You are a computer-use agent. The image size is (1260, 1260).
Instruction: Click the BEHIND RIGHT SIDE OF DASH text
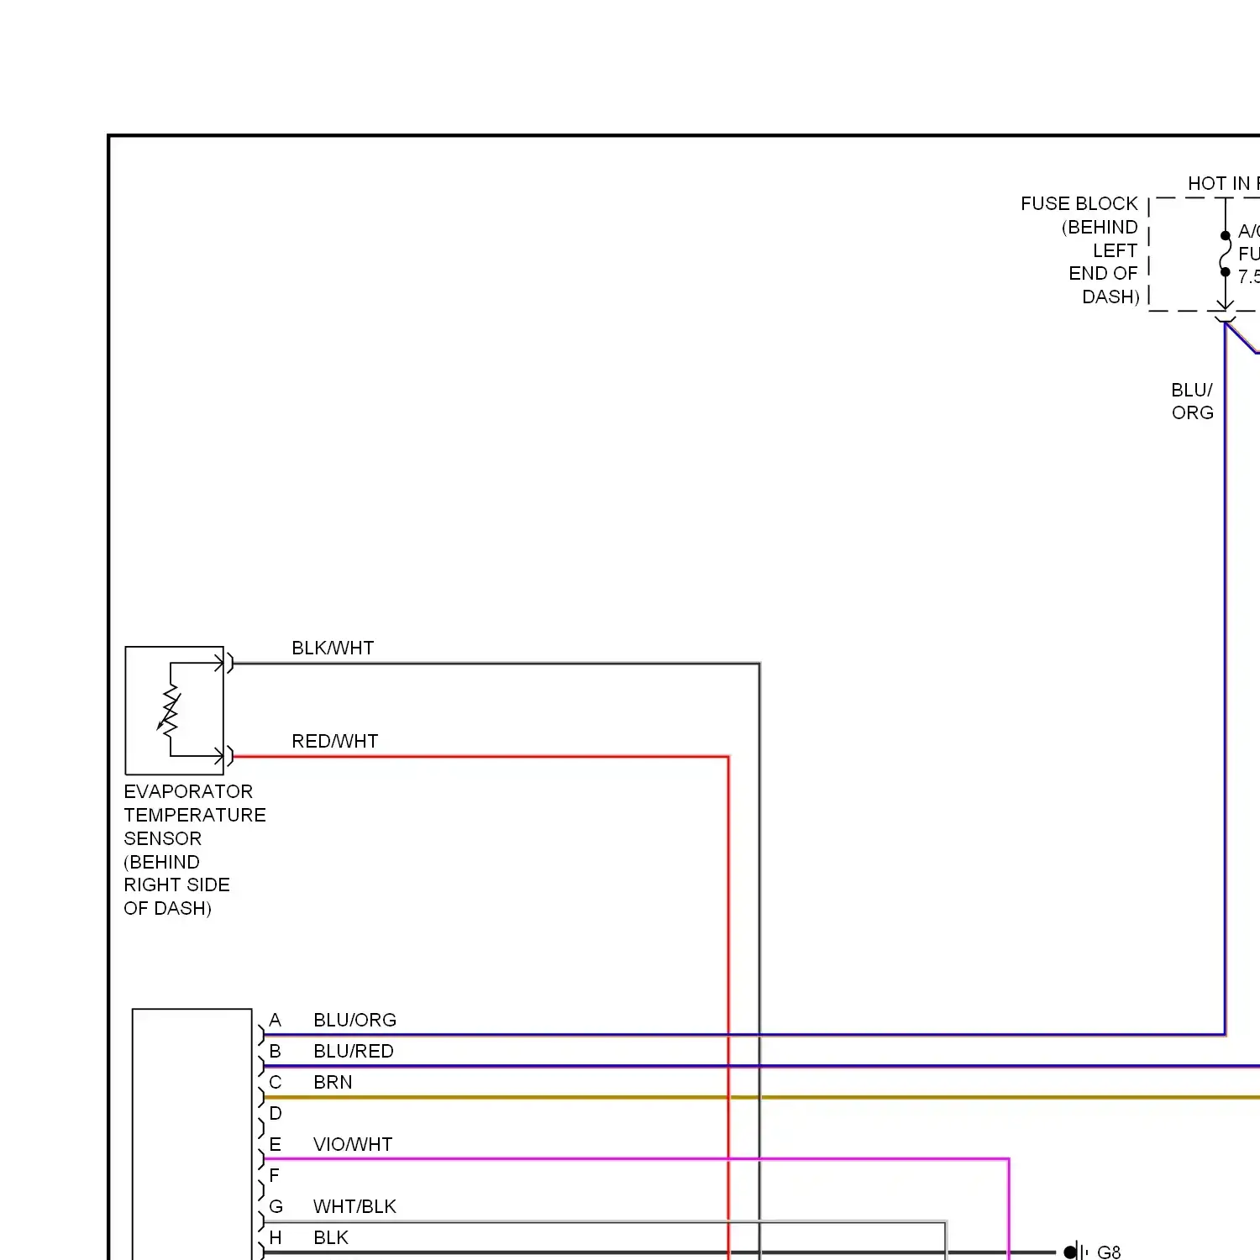tap(176, 885)
